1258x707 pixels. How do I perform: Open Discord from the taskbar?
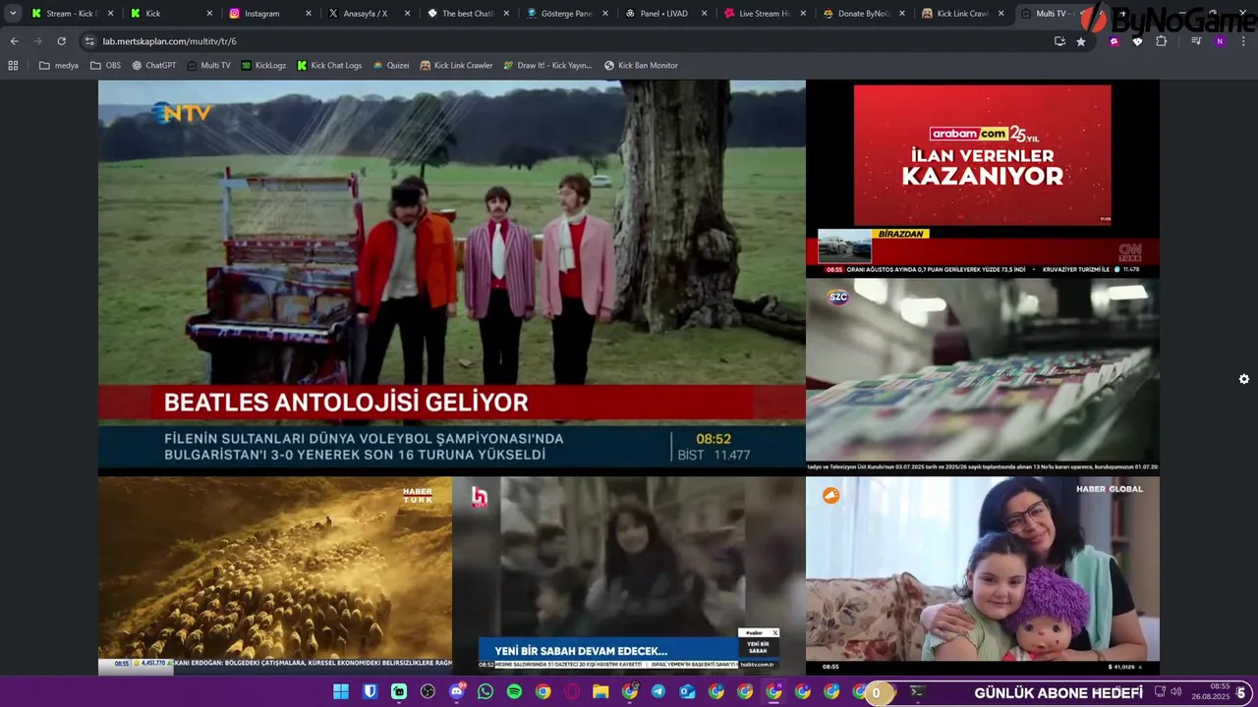[x=457, y=692]
